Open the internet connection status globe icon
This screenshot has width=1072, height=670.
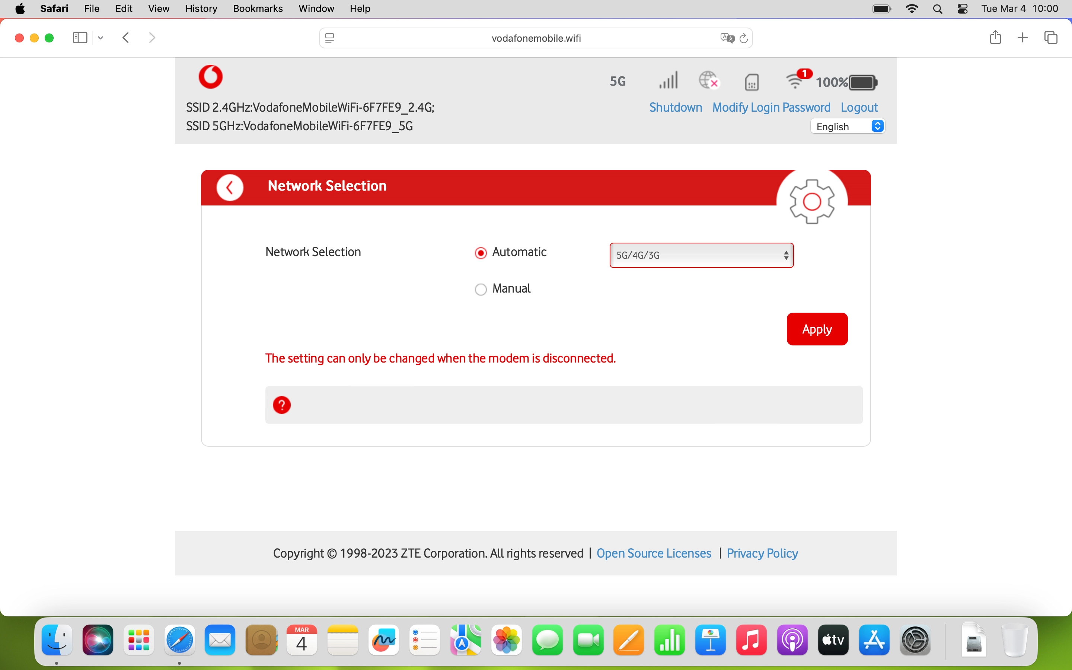point(709,81)
